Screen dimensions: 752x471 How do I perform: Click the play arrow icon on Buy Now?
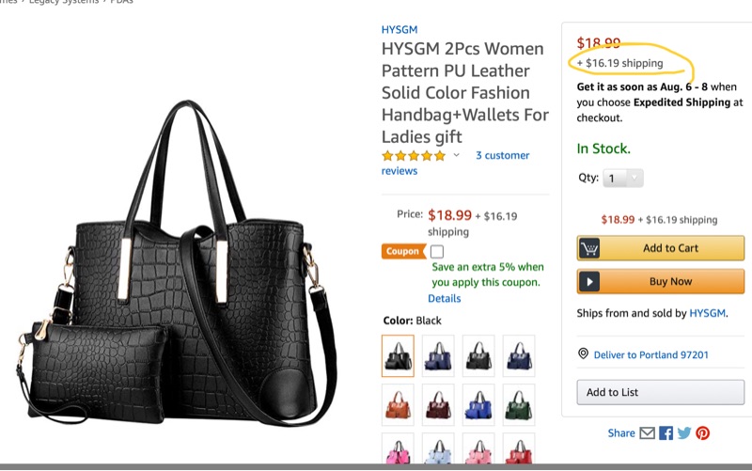click(590, 281)
